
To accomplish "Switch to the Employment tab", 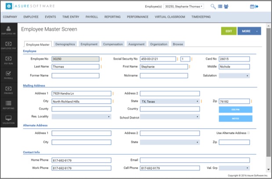I will 89,44.
